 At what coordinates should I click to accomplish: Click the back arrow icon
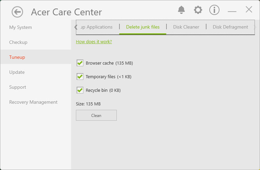17,12
